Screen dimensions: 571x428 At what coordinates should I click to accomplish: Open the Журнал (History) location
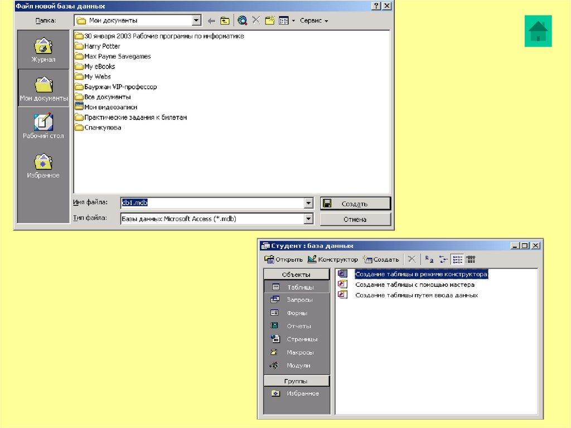coord(43,50)
